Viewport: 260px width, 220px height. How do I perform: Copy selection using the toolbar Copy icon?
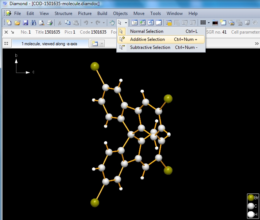coord(68,23)
